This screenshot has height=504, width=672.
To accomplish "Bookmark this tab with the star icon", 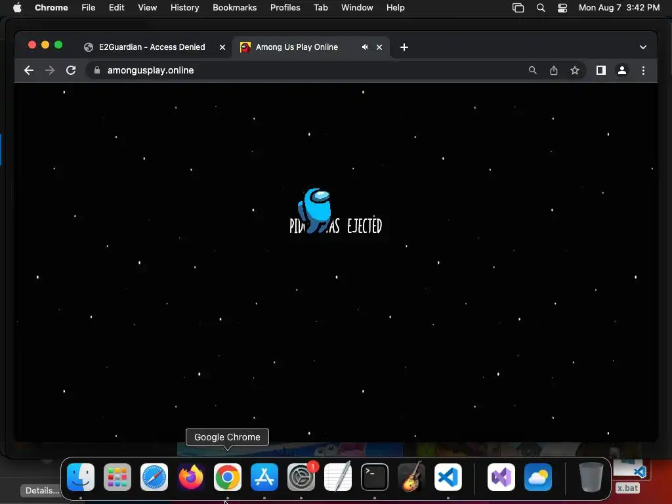I will pyautogui.click(x=575, y=70).
